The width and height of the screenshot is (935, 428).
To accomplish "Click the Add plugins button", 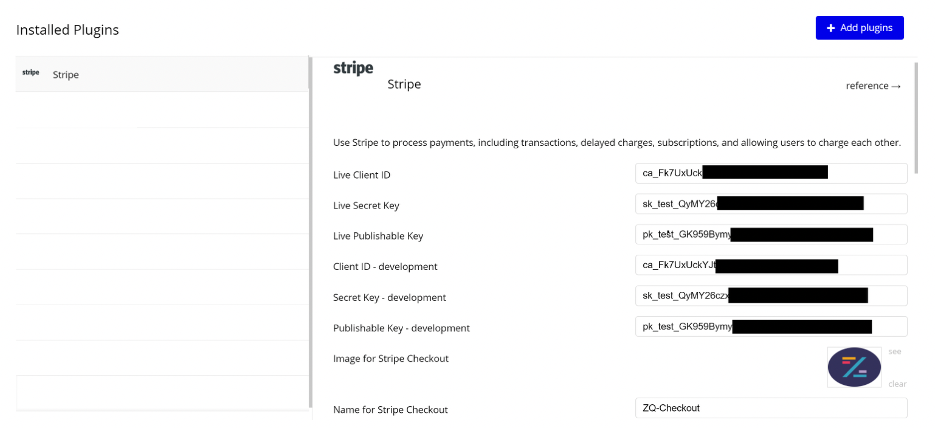I will (x=860, y=28).
